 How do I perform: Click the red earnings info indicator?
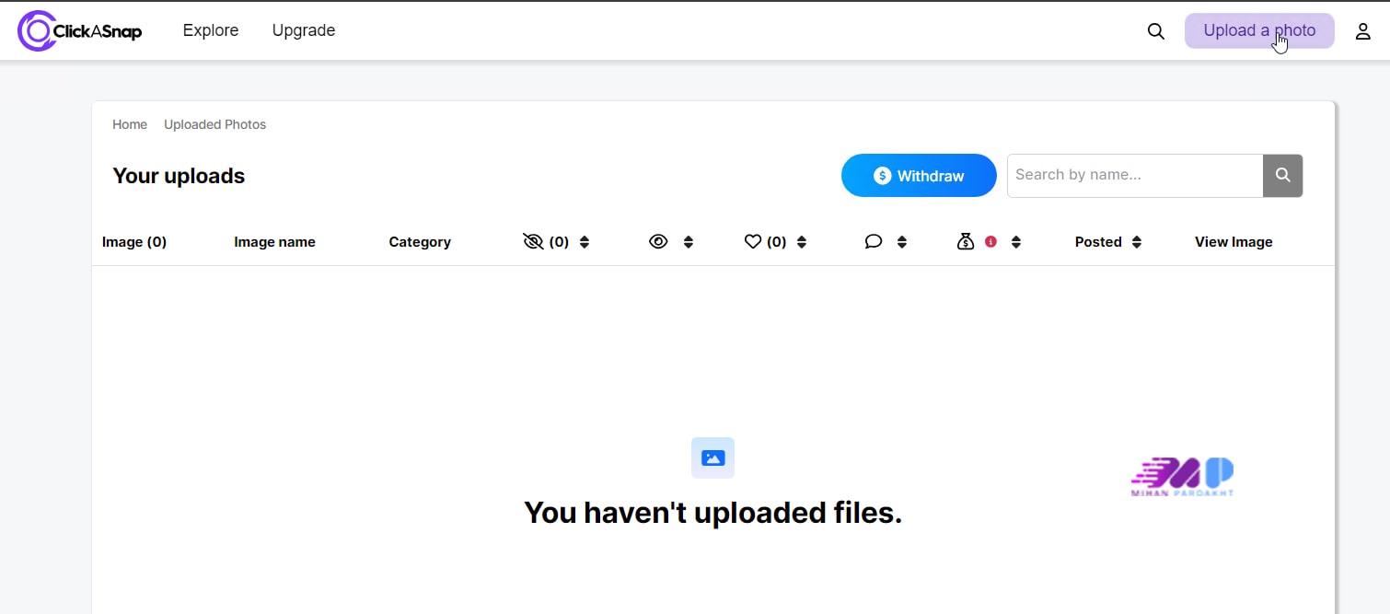991,242
